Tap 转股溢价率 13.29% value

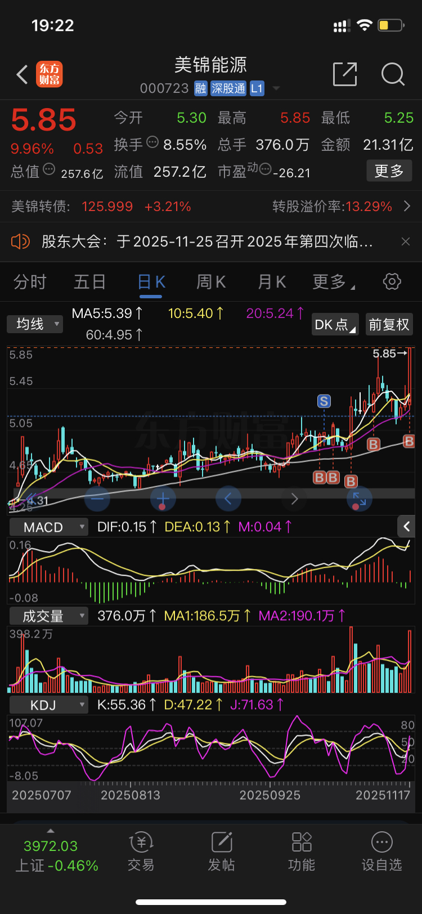(x=369, y=207)
